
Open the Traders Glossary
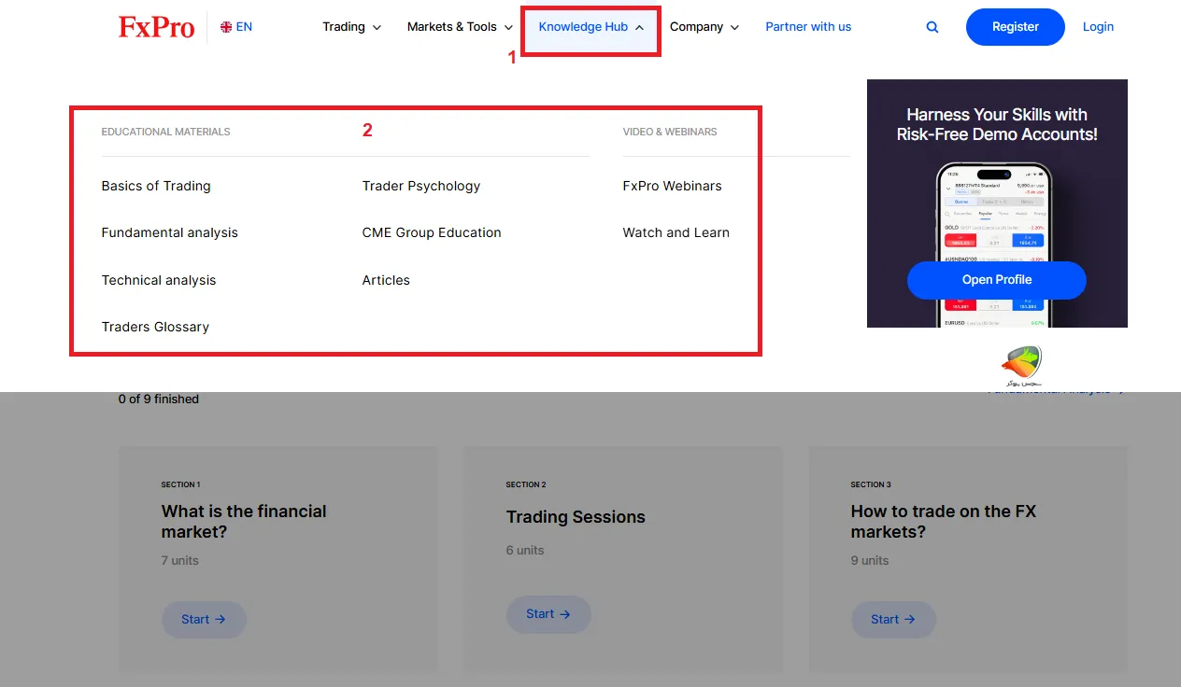click(x=155, y=327)
